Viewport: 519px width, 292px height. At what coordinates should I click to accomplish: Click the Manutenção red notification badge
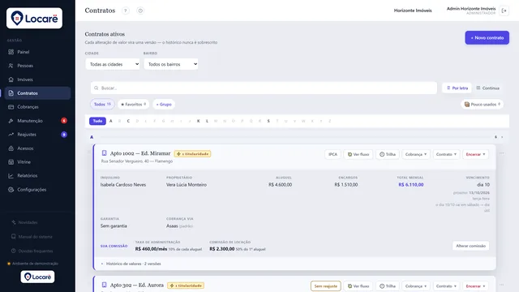[64, 121]
